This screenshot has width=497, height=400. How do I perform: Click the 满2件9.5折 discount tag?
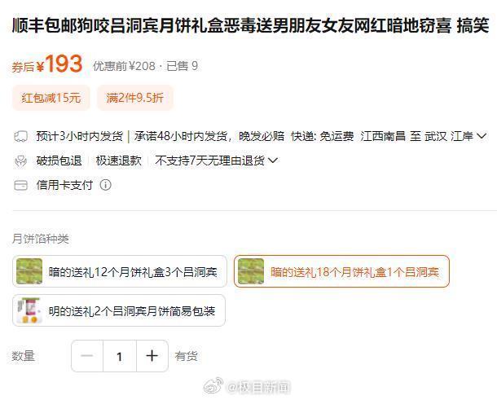[x=135, y=98]
